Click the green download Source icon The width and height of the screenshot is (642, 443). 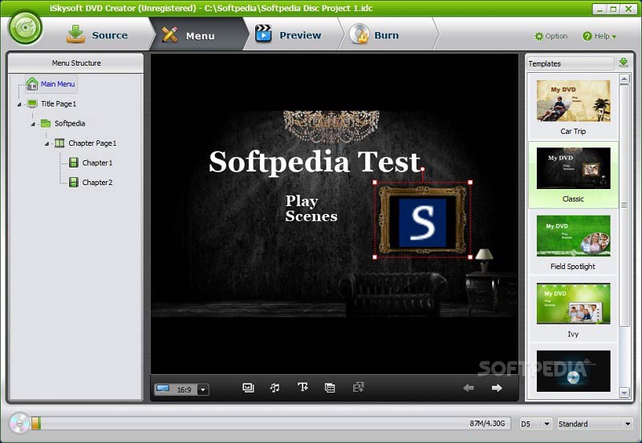[x=75, y=34]
